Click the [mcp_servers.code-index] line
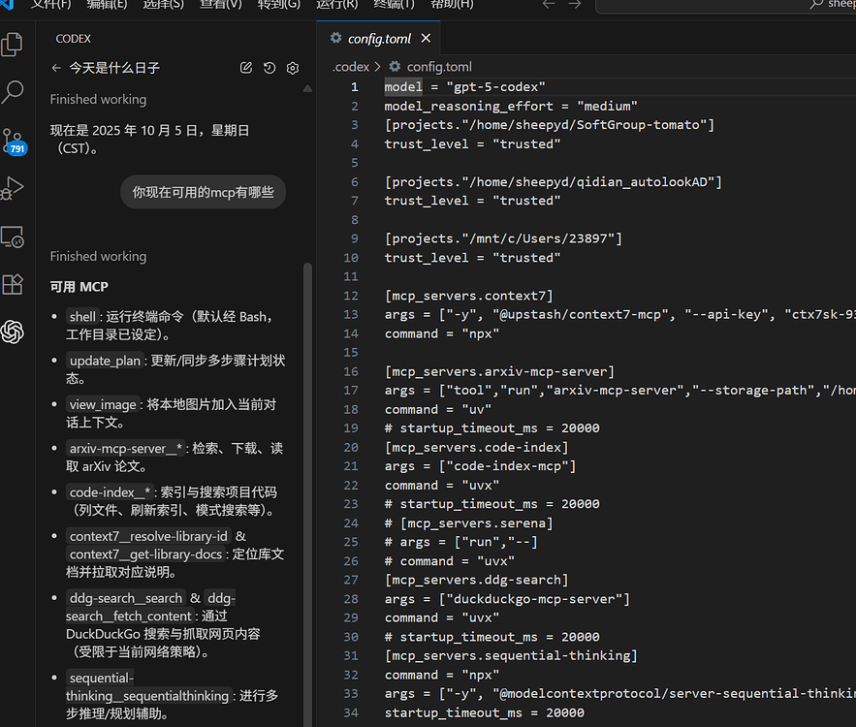This screenshot has width=856, height=727. click(477, 448)
